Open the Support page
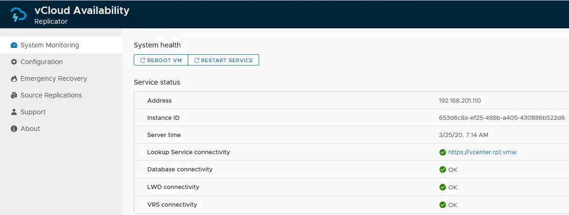The width and height of the screenshot is (569, 215). [33, 112]
